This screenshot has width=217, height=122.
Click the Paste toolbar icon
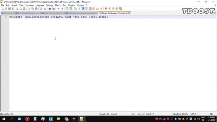(x=36, y=8)
